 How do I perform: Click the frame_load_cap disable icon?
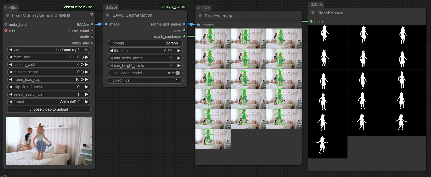pyautogui.click(x=82, y=80)
